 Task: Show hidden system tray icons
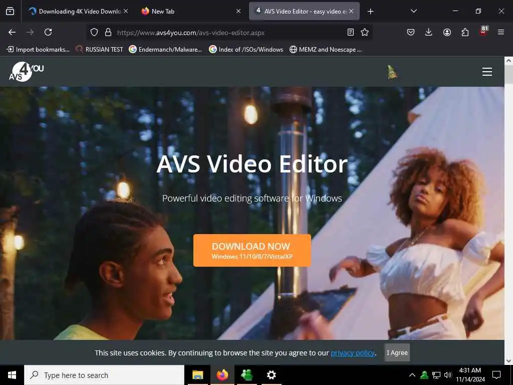click(x=412, y=375)
